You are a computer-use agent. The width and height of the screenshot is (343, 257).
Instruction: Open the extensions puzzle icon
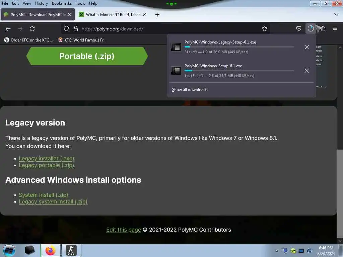click(323, 29)
